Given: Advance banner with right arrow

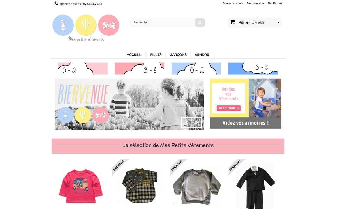Looking at the screenshot, I should click(197, 122).
